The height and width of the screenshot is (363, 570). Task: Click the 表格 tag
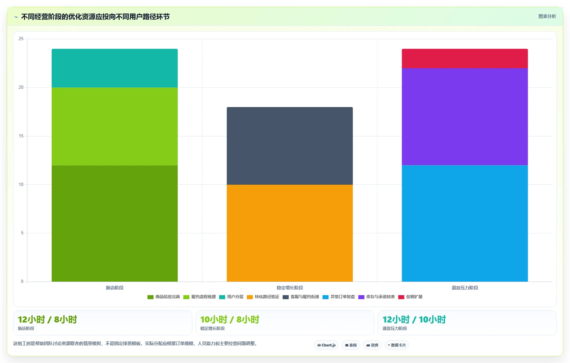pos(351,345)
